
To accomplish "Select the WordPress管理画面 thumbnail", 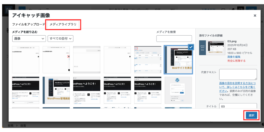I will (x=56, y=90).
